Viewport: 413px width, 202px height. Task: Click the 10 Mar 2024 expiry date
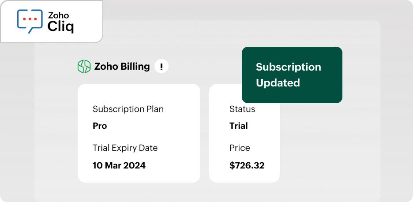tap(119, 166)
